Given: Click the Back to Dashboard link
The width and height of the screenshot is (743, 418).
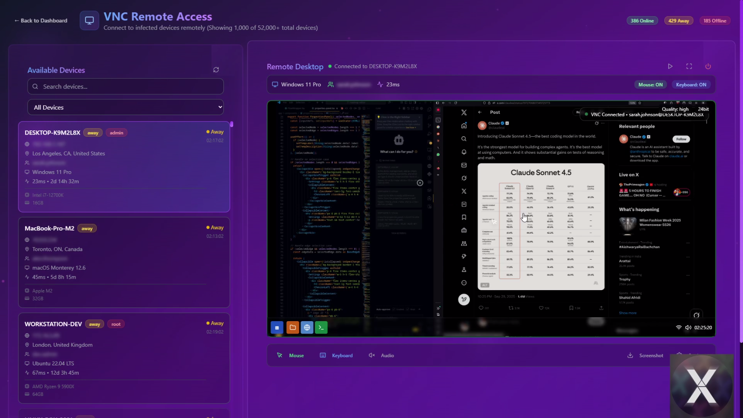Looking at the screenshot, I should click(x=41, y=20).
